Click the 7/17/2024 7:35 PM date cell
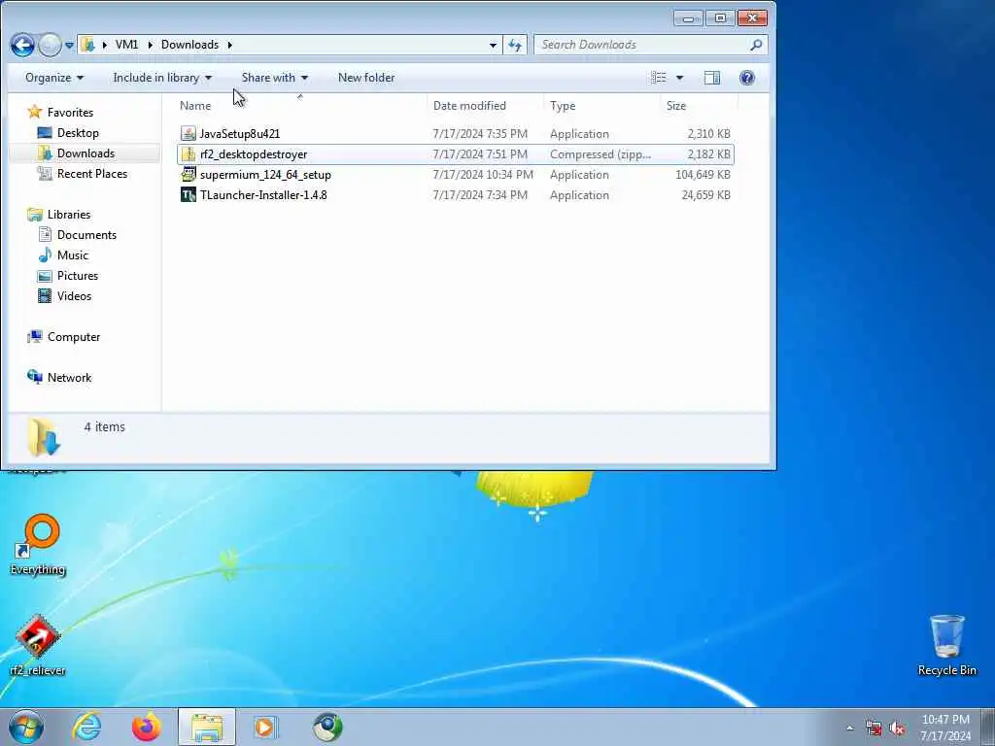The height and width of the screenshot is (746, 995). pos(480,134)
